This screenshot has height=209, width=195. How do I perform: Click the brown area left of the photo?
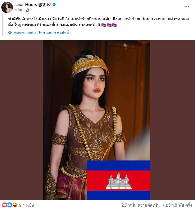click(x=21, y=120)
